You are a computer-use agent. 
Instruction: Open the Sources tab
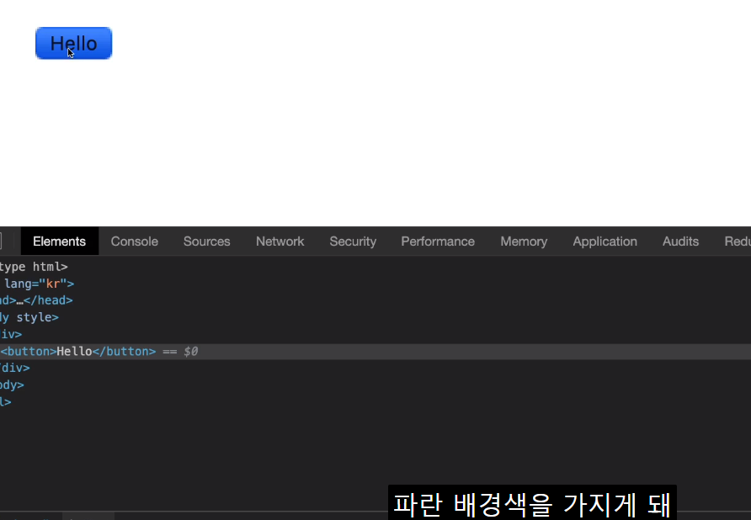pyautogui.click(x=207, y=241)
